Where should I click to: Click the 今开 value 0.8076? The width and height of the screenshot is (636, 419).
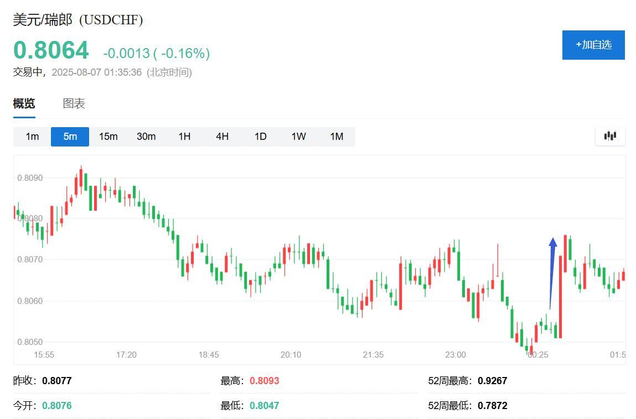click(57, 406)
